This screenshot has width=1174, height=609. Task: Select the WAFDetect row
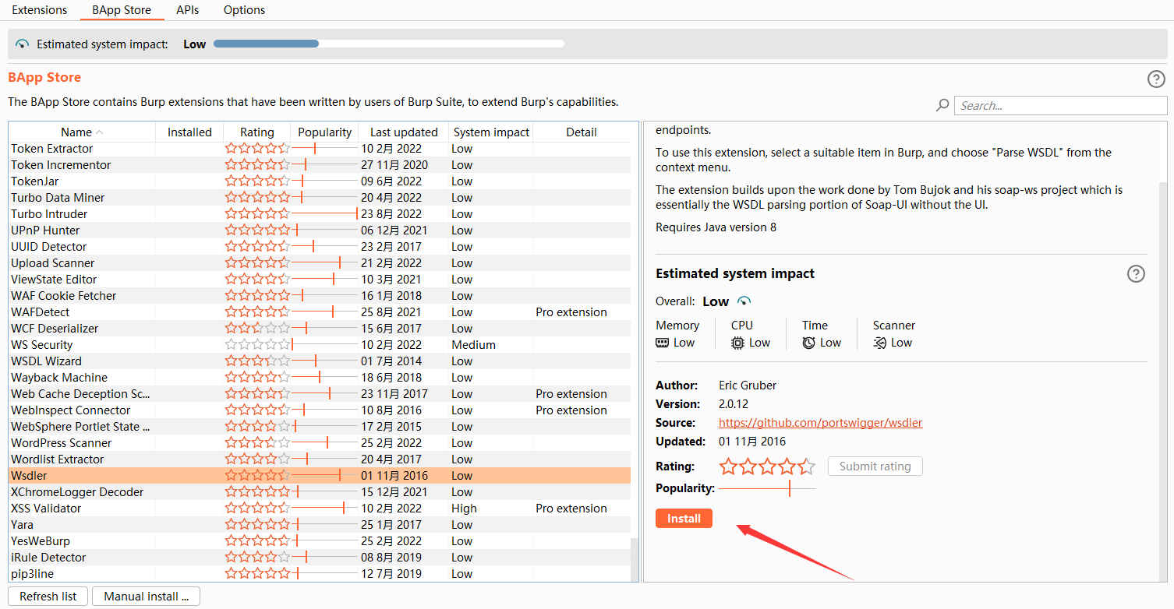320,312
